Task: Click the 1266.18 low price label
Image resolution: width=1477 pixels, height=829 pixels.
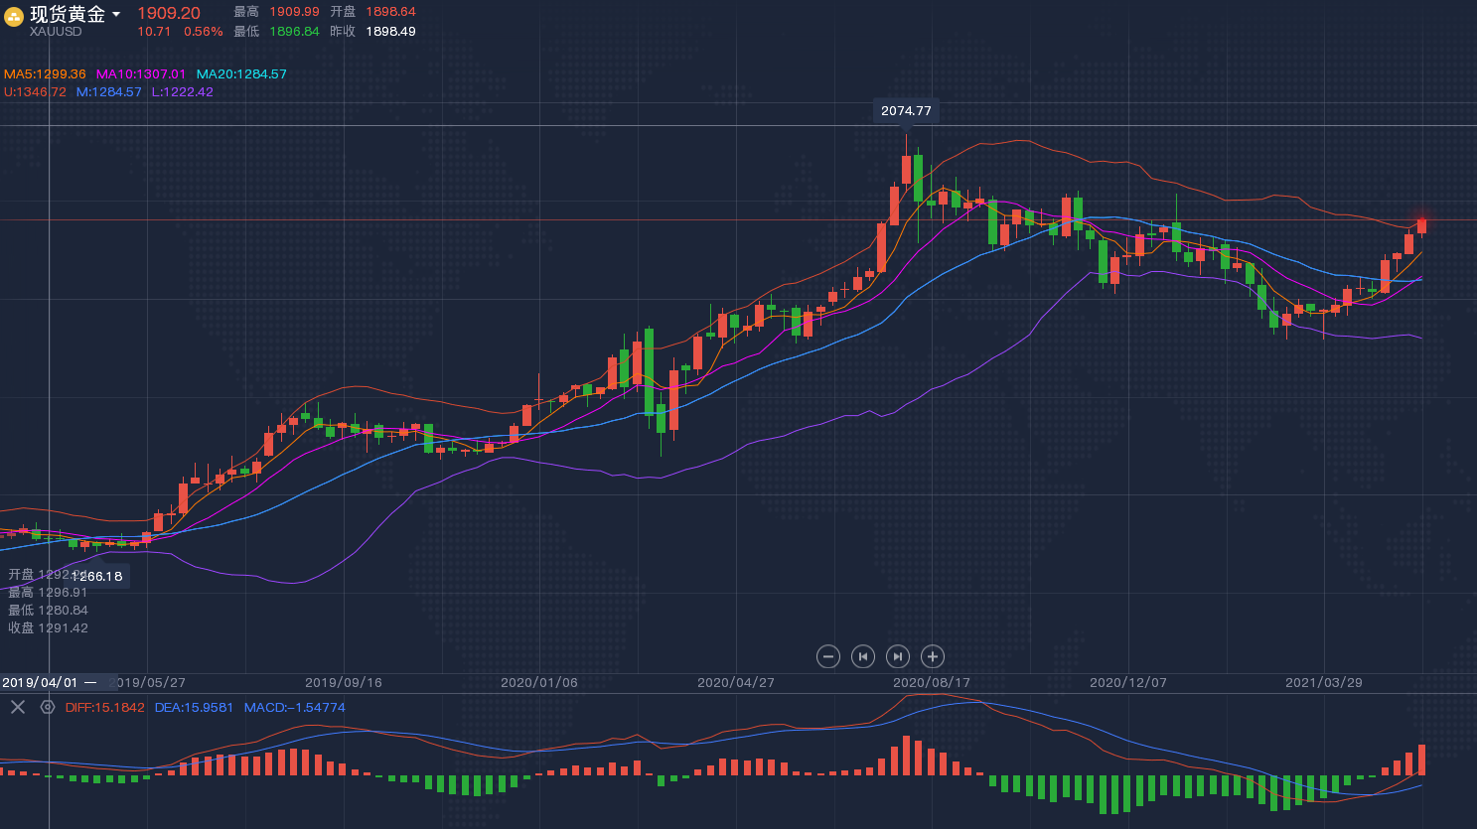Action: click(99, 576)
